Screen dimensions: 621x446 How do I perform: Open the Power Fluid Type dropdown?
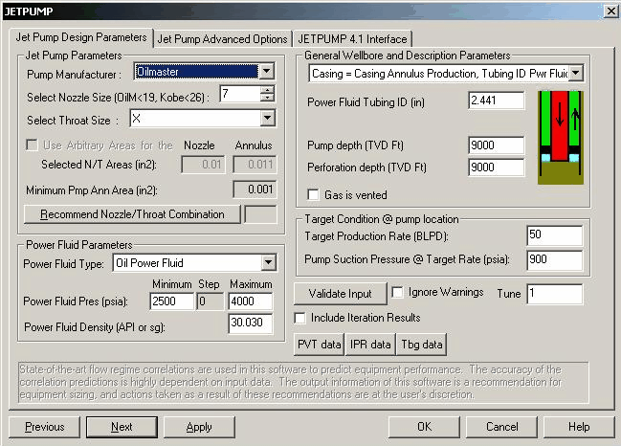266,262
